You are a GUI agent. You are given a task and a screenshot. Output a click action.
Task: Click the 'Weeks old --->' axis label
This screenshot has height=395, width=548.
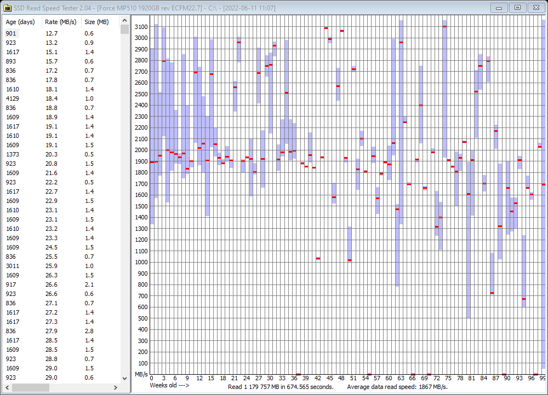[169, 386]
